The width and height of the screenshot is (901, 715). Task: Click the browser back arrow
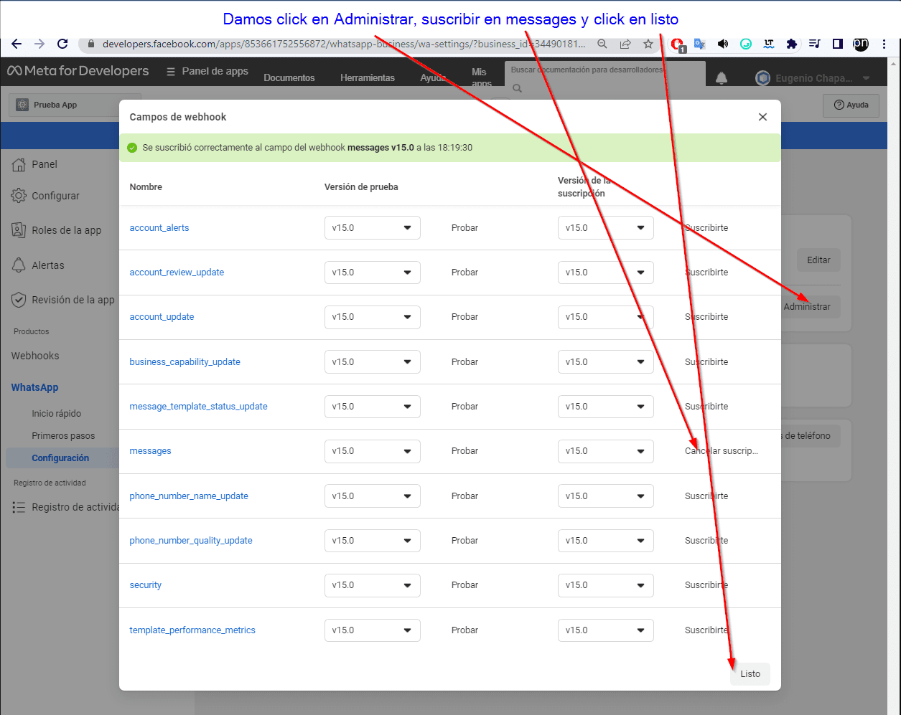pyautogui.click(x=17, y=44)
